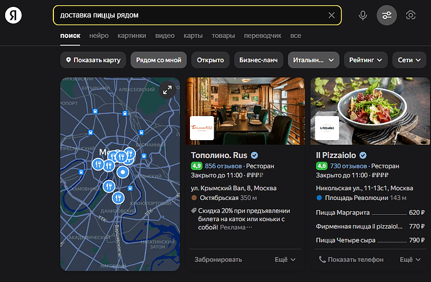This screenshot has width=431, height=282.
Task: Click the Скидка 20% promotion text
Action: 244,219
